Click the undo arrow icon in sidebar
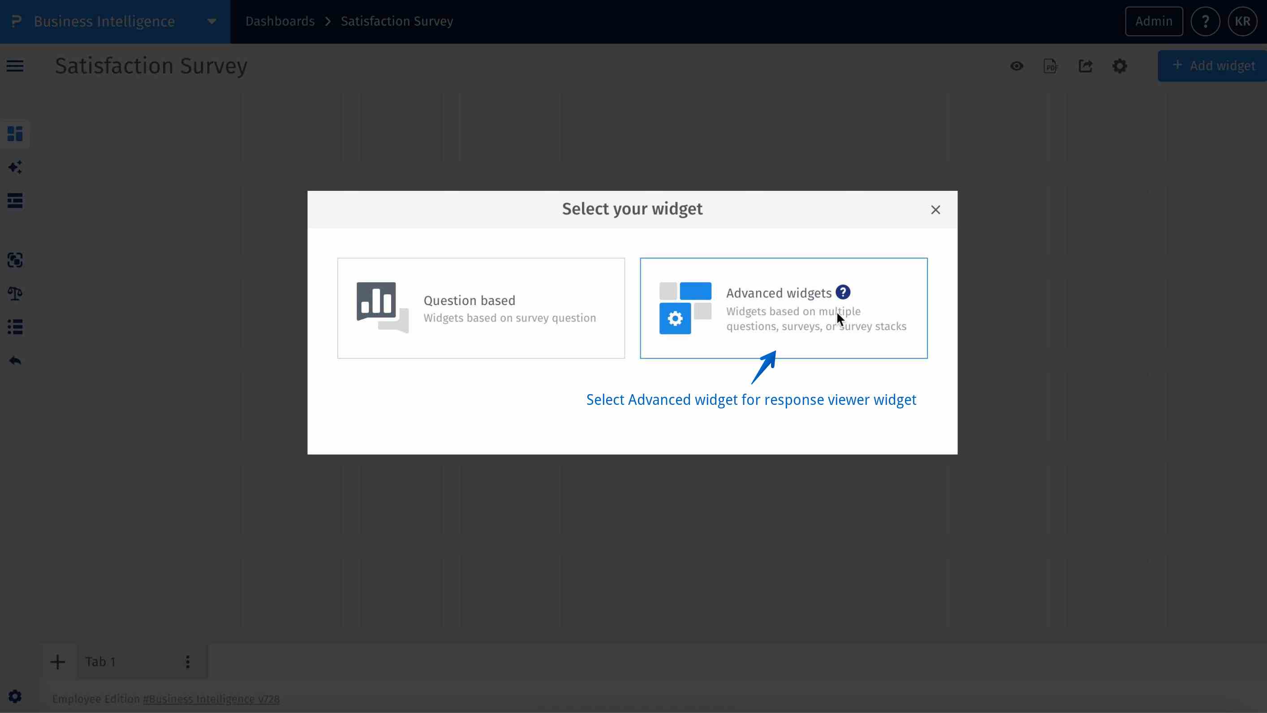This screenshot has height=713, width=1267. [15, 361]
